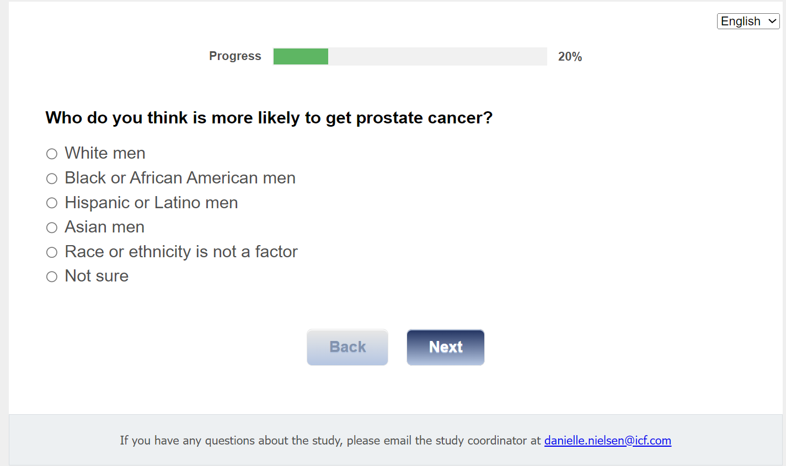Choose the "Black or African American men" radio circle
The image size is (786, 466).
(x=52, y=178)
